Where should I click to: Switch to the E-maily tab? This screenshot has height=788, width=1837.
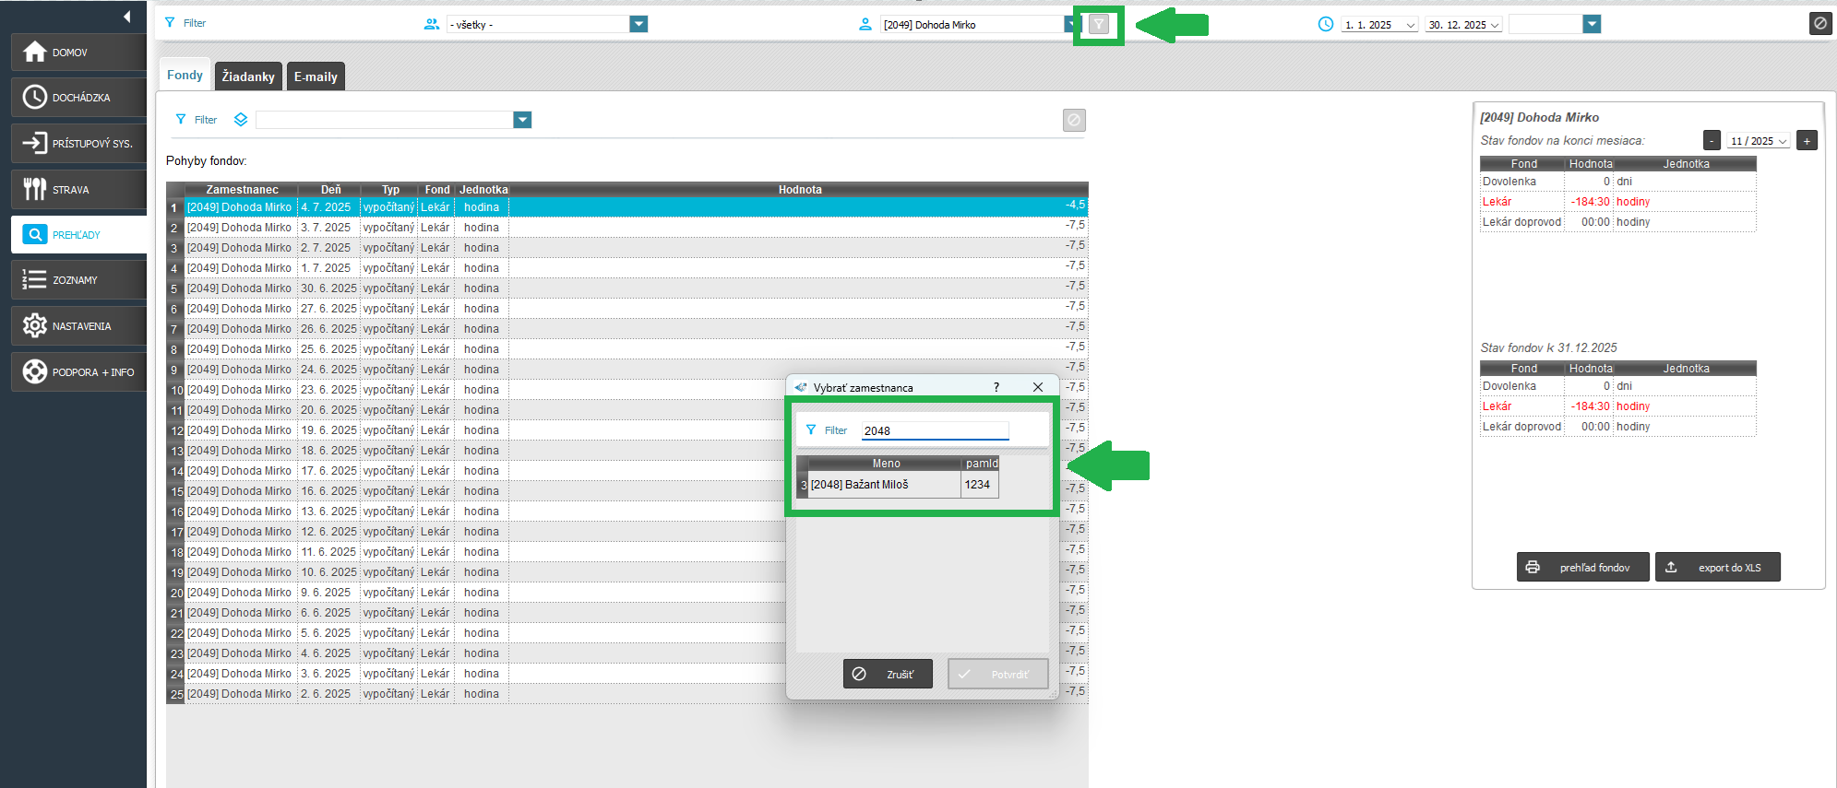click(316, 76)
